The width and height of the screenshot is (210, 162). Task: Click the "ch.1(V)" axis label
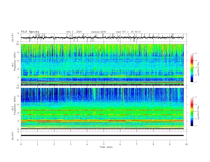[13, 38]
